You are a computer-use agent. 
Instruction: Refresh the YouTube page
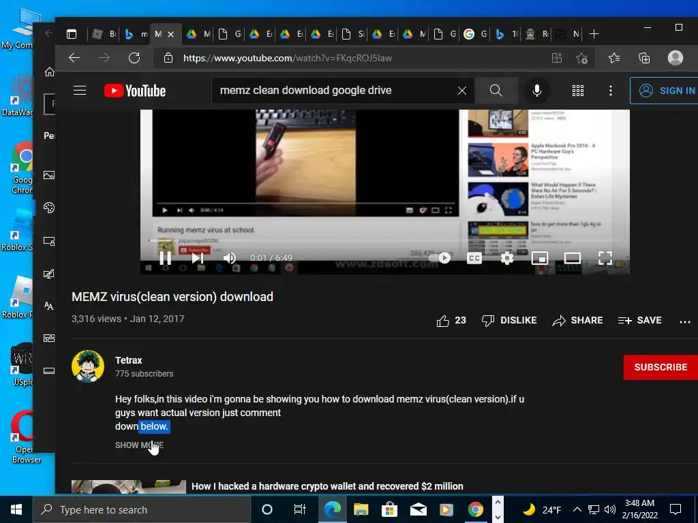pyautogui.click(x=134, y=58)
